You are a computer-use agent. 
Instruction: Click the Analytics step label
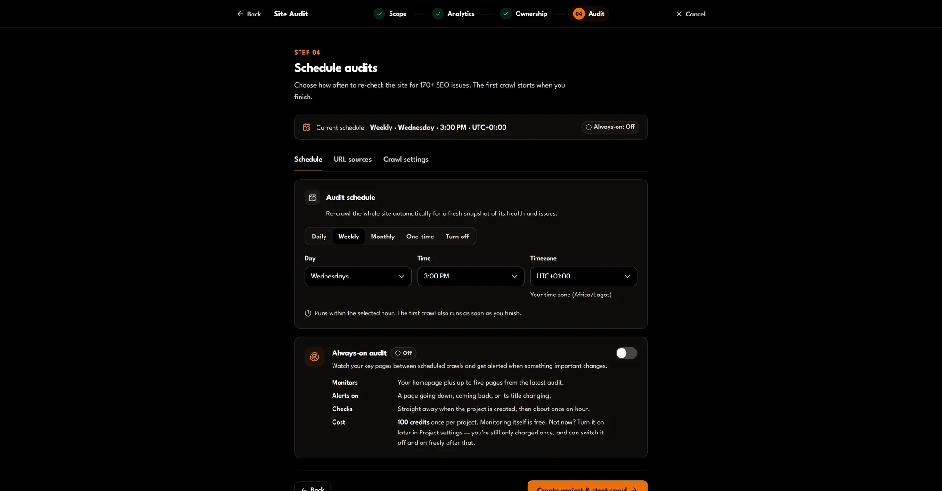tap(461, 14)
